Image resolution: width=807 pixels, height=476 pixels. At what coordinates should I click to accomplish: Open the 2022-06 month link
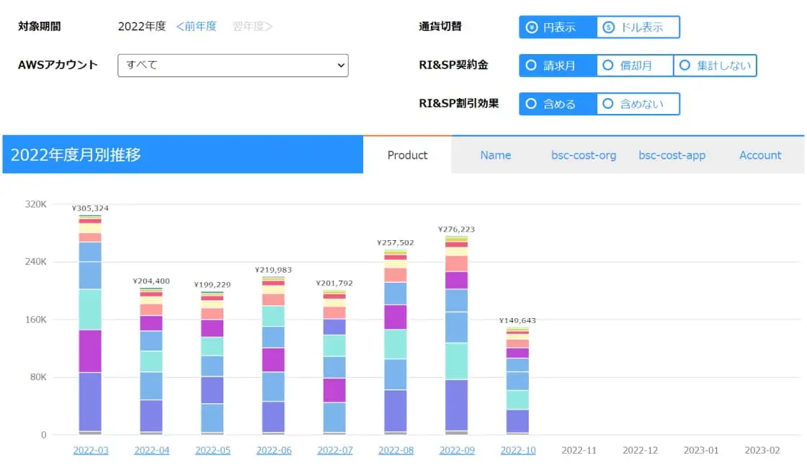pos(274,450)
